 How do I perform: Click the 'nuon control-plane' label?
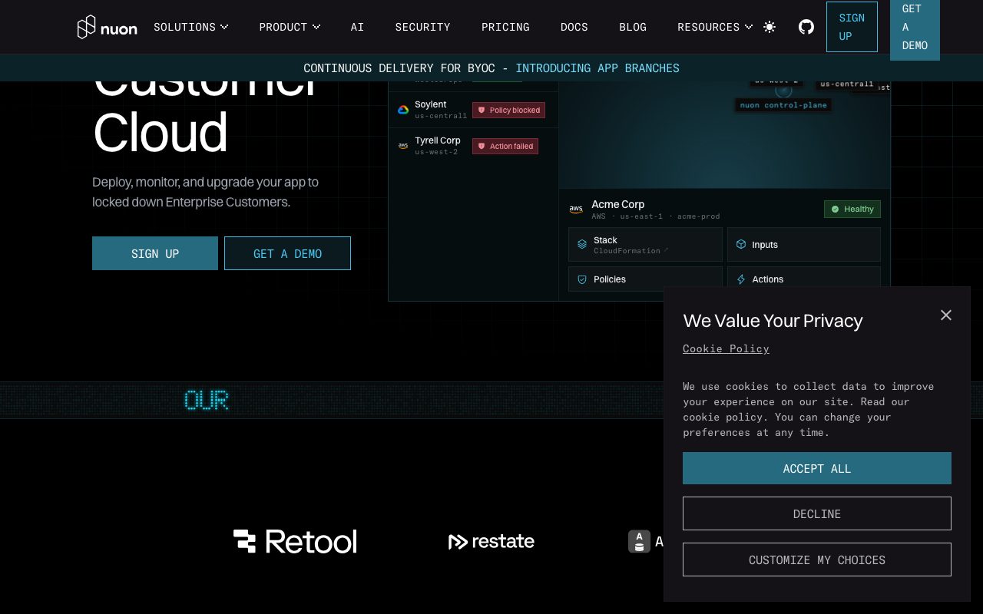click(x=783, y=105)
